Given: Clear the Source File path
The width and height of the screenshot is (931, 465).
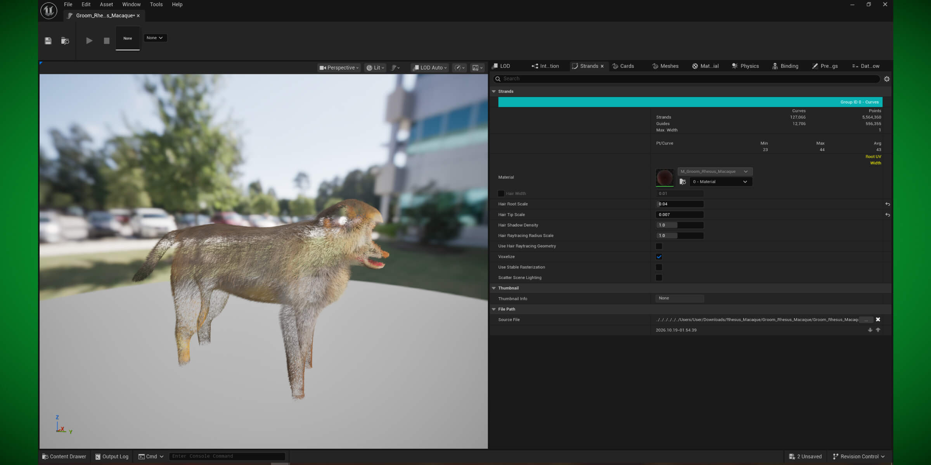Looking at the screenshot, I should tap(878, 320).
